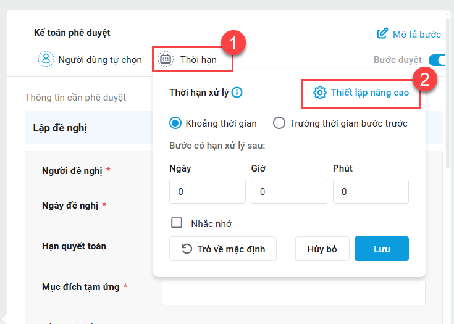Select Trường thời gian bước trước radio option
Image resolution: width=454 pixels, height=324 pixels.
tap(279, 123)
